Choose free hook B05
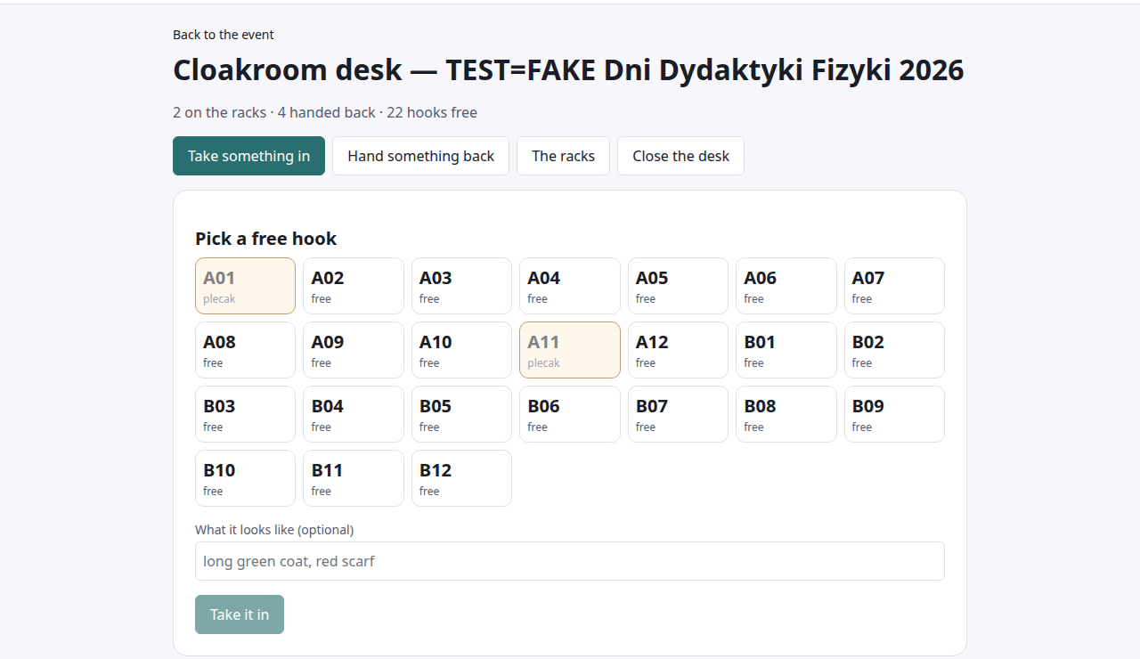The width and height of the screenshot is (1140, 659). point(461,414)
